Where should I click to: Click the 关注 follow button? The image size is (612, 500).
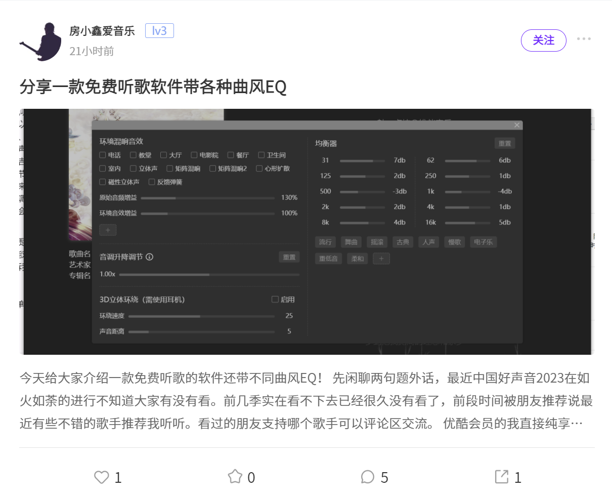click(544, 40)
